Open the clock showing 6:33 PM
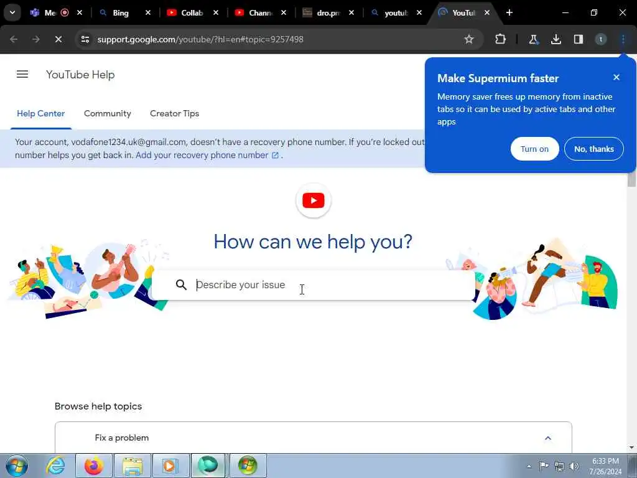 pyautogui.click(x=605, y=466)
